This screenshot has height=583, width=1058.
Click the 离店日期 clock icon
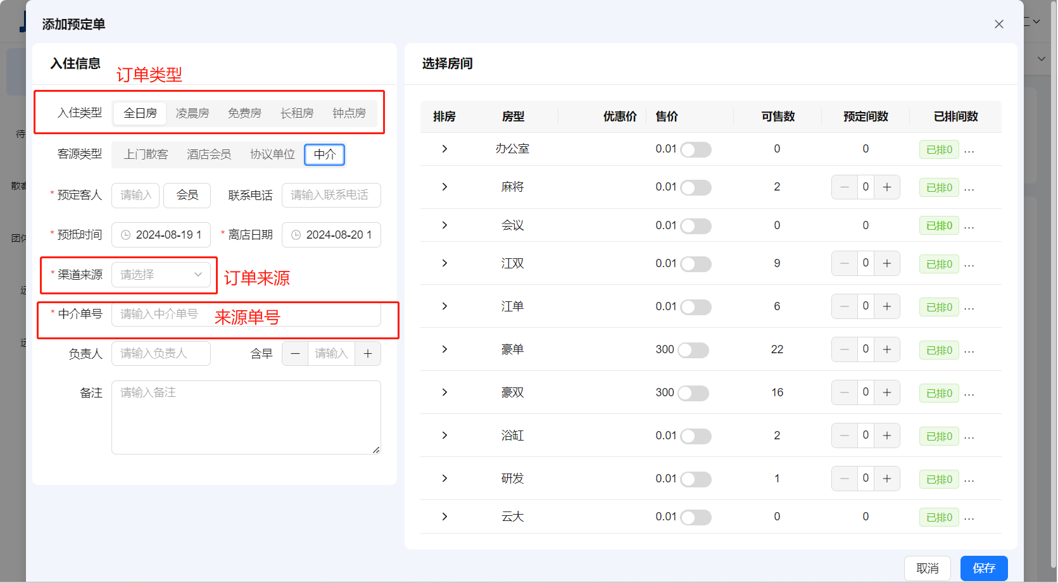point(296,235)
